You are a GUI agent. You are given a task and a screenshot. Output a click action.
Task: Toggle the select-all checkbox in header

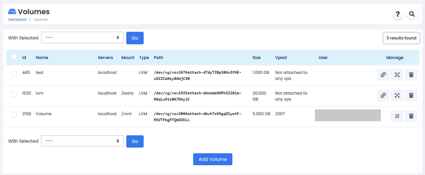pyautogui.click(x=14, y=57)
